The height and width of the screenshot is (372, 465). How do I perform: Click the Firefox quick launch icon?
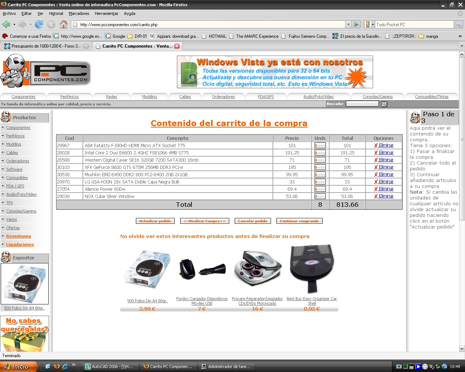coord(57,366)
